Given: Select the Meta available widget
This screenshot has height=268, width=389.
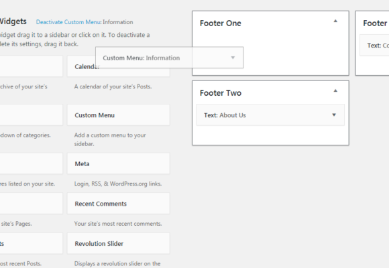Looking at the screenshot, I should [x=119, y=163].
